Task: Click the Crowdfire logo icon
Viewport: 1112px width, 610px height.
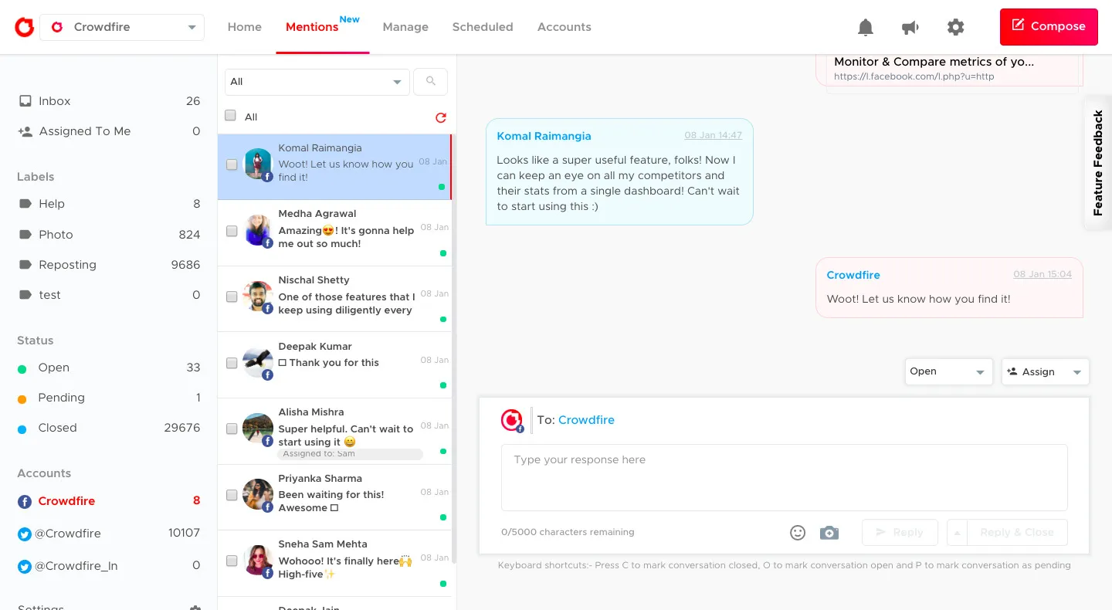Action: tap(25, 27)
